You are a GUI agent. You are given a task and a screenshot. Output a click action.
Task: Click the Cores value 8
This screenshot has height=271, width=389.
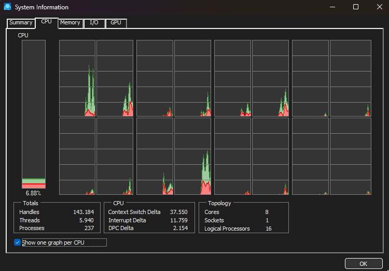267,212
